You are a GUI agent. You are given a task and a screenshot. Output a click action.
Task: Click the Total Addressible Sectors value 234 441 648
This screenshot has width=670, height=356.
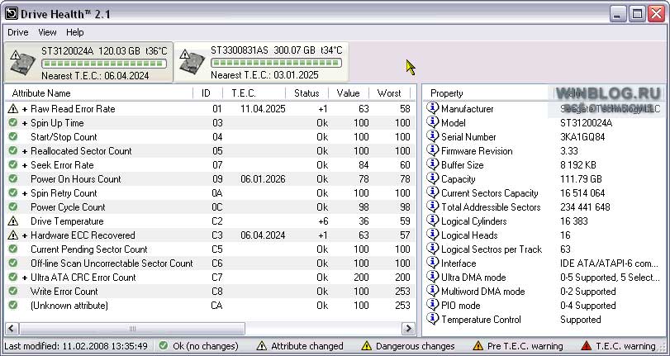[585, 207]
